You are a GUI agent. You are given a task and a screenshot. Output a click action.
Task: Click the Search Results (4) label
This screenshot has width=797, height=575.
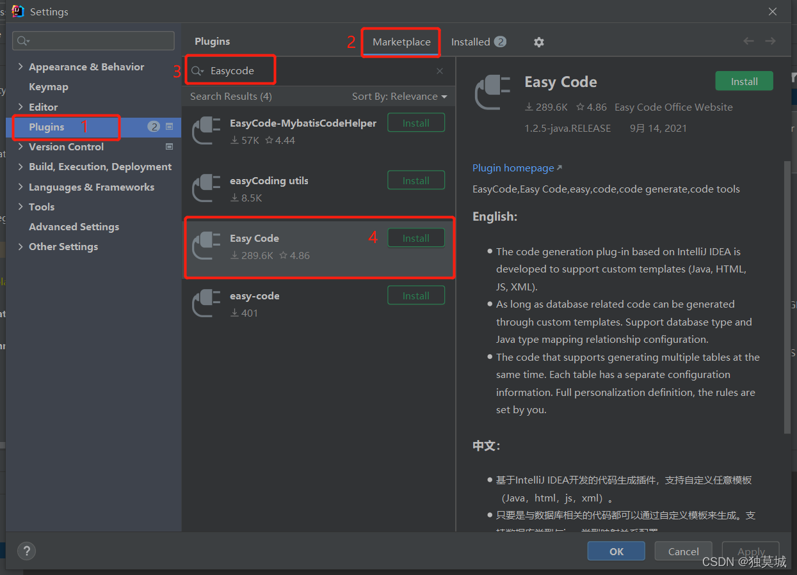(231, 97)
